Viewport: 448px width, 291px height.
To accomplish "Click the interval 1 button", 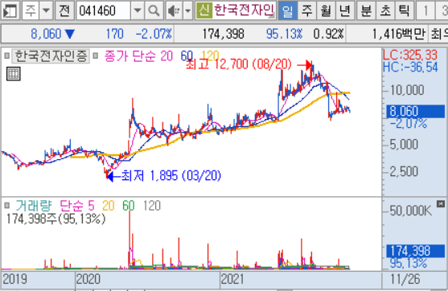I will [425, 10].
